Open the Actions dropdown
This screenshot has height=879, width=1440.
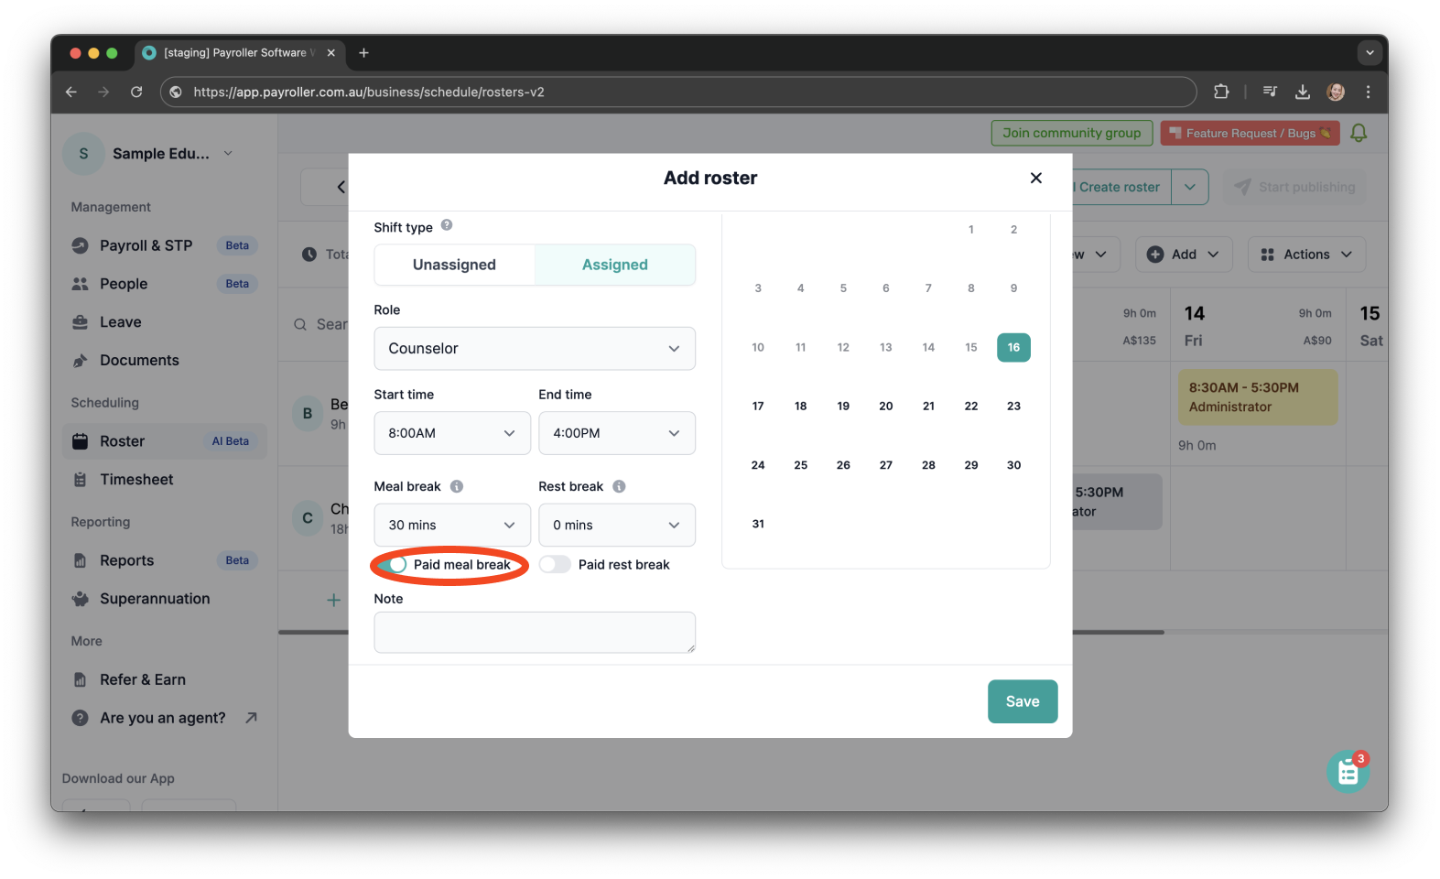click(x=1306, y=255)
